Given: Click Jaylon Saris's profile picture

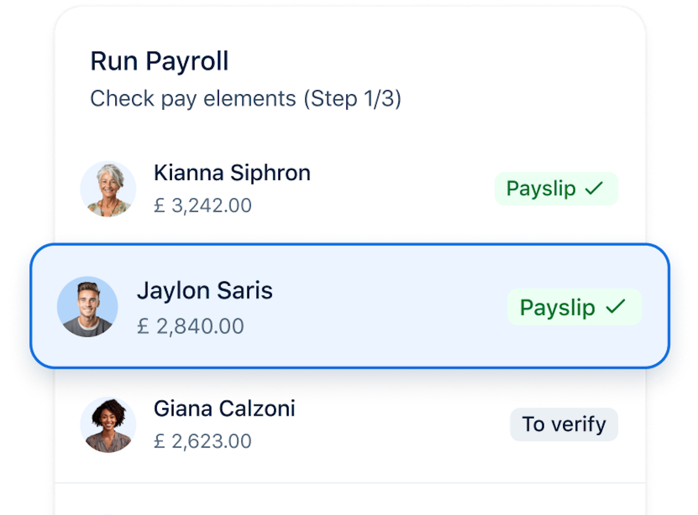Looking at the screenshot, I should pyautogui.click(x=87, y=306).
